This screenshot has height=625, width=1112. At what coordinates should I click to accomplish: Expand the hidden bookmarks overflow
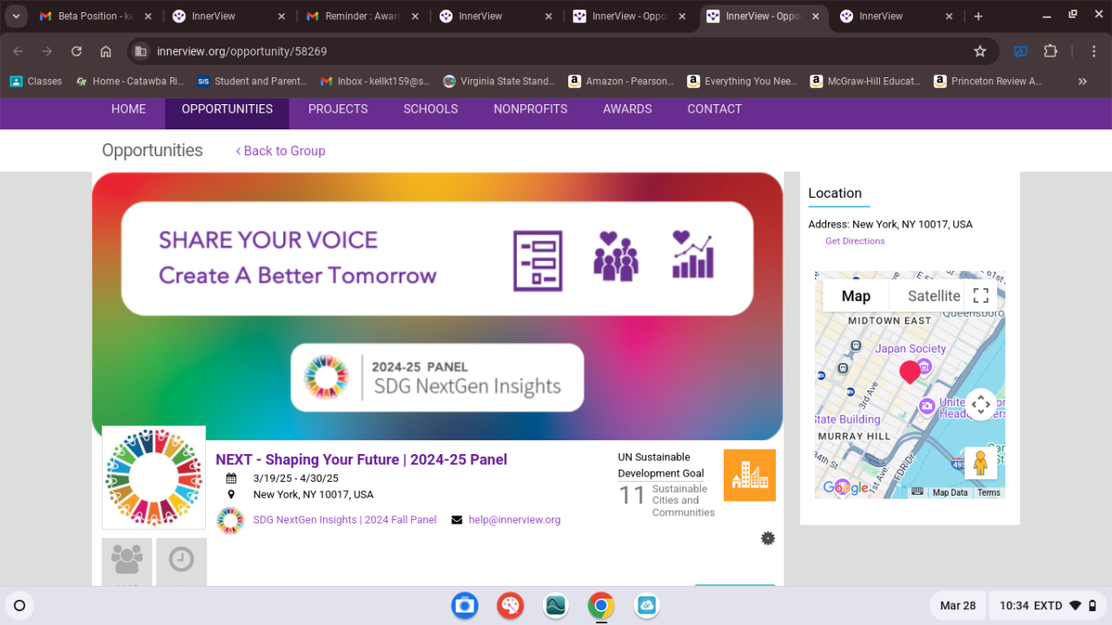(1082, 82)
